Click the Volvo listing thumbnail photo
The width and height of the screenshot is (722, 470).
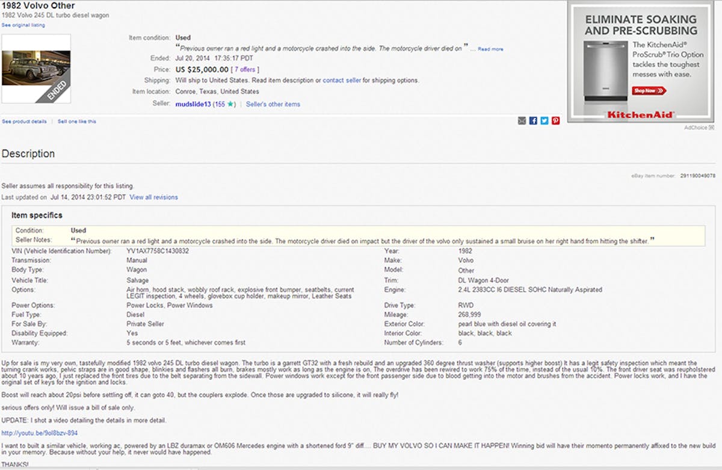click(36, 69)
